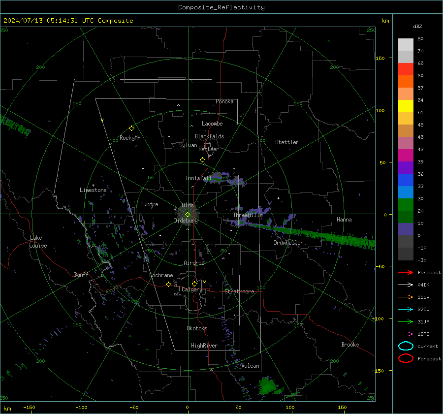Click the yellow diamond marker above Calgary
443x414 pixels.
tap(194, 284)
